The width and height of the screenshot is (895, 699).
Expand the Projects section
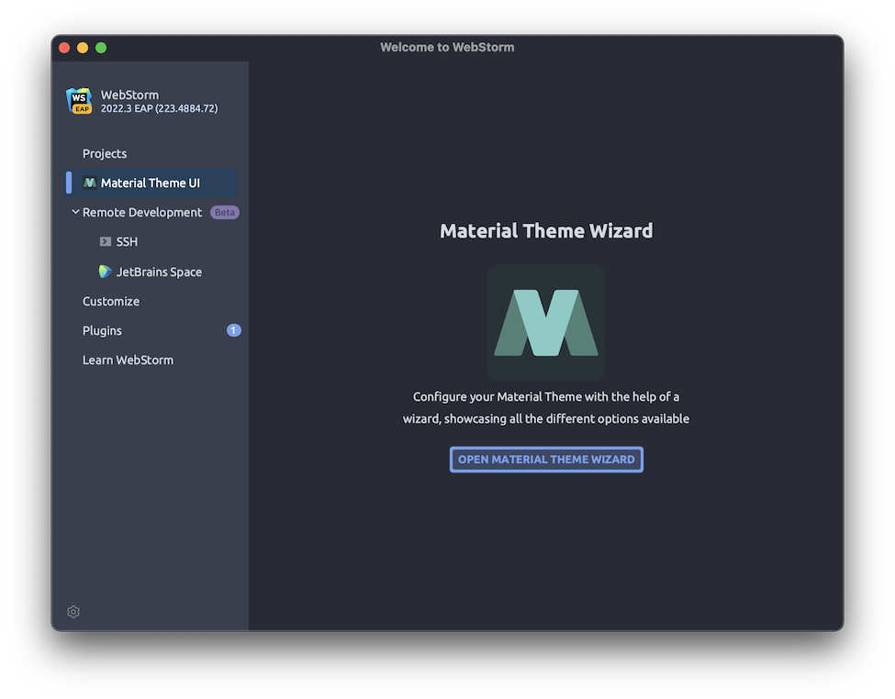(104, 153)
